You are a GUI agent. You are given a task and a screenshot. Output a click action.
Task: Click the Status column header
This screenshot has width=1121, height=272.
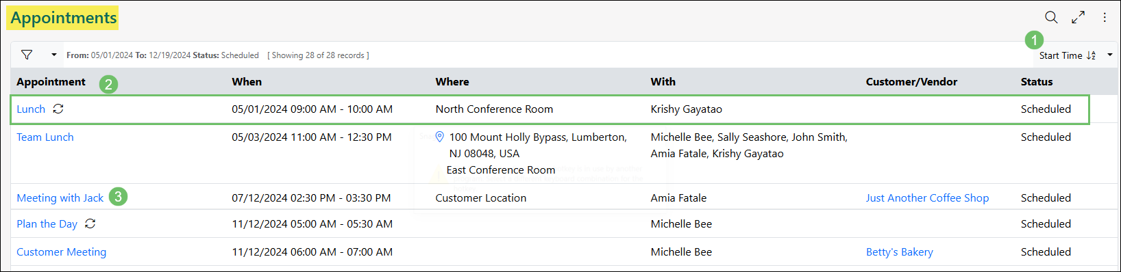[1037, 82]
